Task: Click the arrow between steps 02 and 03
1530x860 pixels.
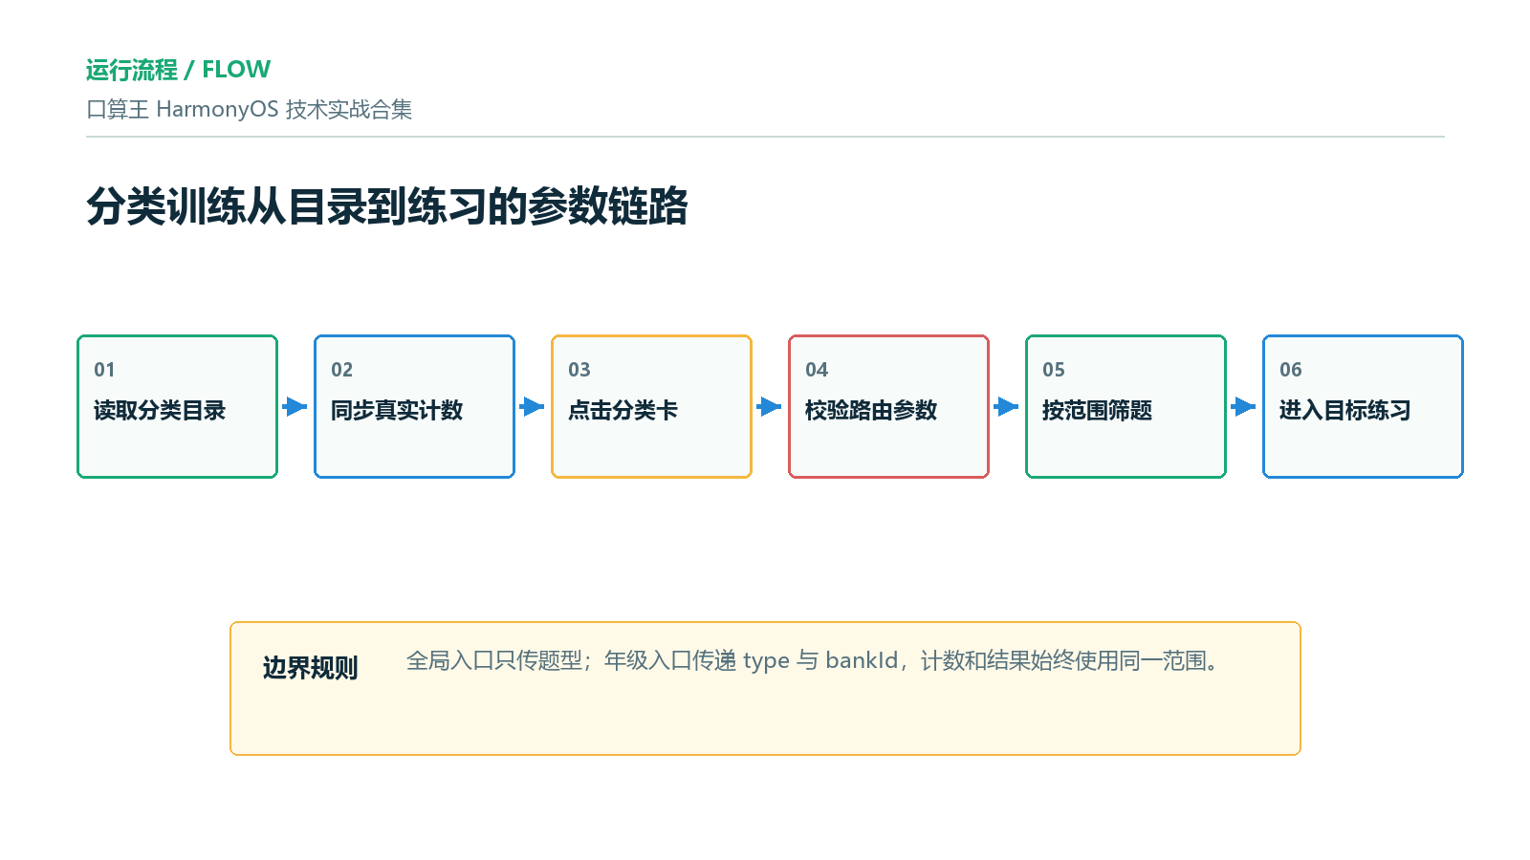Action: click(x=533, y=407)
